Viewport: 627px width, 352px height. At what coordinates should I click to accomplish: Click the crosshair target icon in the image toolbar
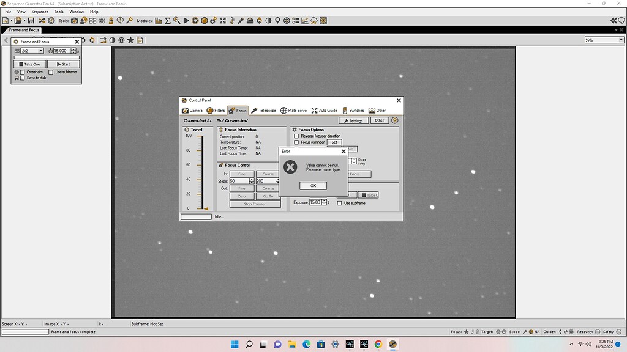coord(122,40)
